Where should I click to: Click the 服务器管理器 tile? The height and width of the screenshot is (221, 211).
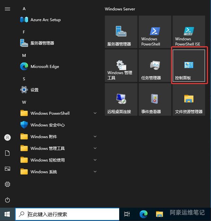point(121,32)
